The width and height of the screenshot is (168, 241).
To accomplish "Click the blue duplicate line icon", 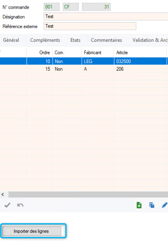I will coord(152,205).
